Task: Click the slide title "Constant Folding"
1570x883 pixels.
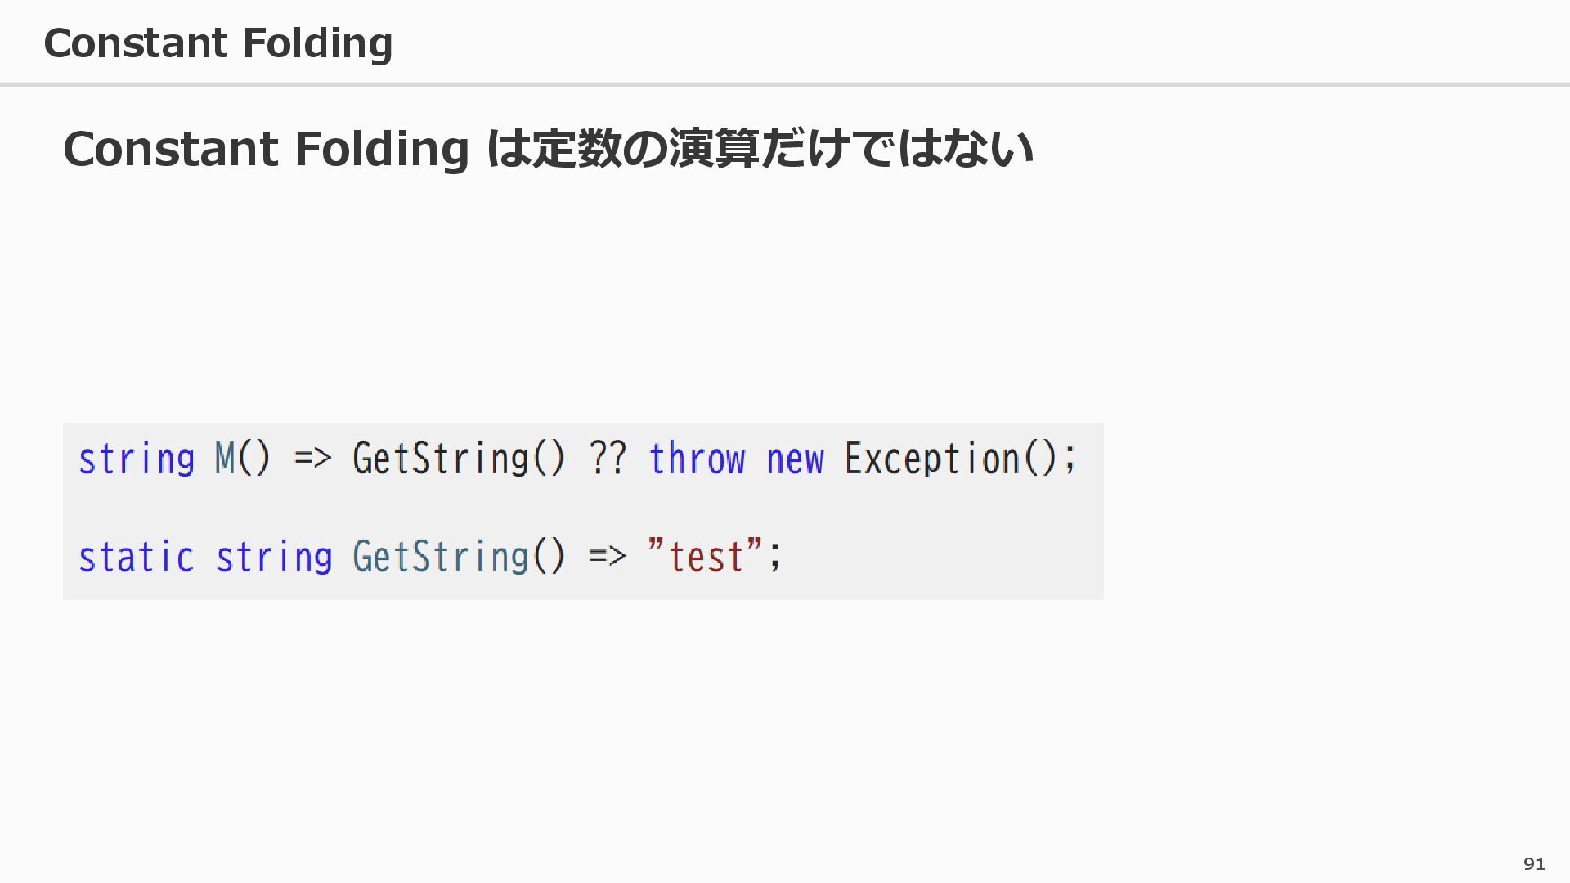Action: (x=218, y=43)
